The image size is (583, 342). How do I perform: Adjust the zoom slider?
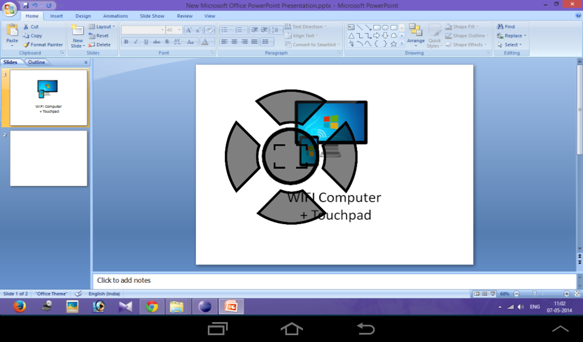(534, 294)
